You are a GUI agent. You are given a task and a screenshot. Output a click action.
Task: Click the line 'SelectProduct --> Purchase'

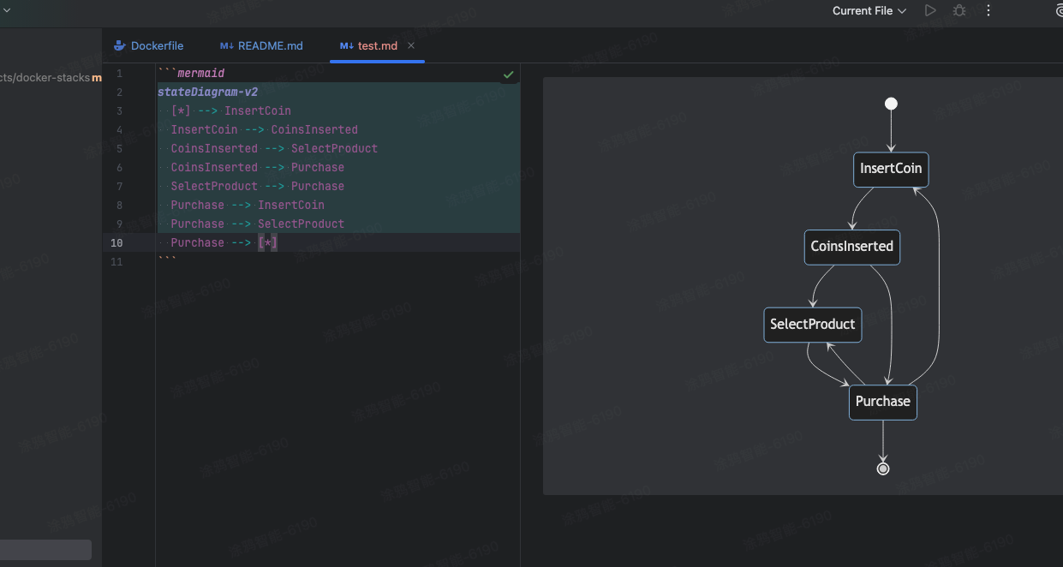tap(258, 187)
